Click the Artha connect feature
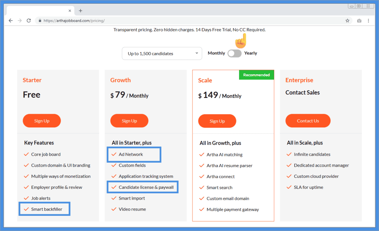Image resolution: width=379 pixels, height=231 pixels. click(x=221, y=176)
